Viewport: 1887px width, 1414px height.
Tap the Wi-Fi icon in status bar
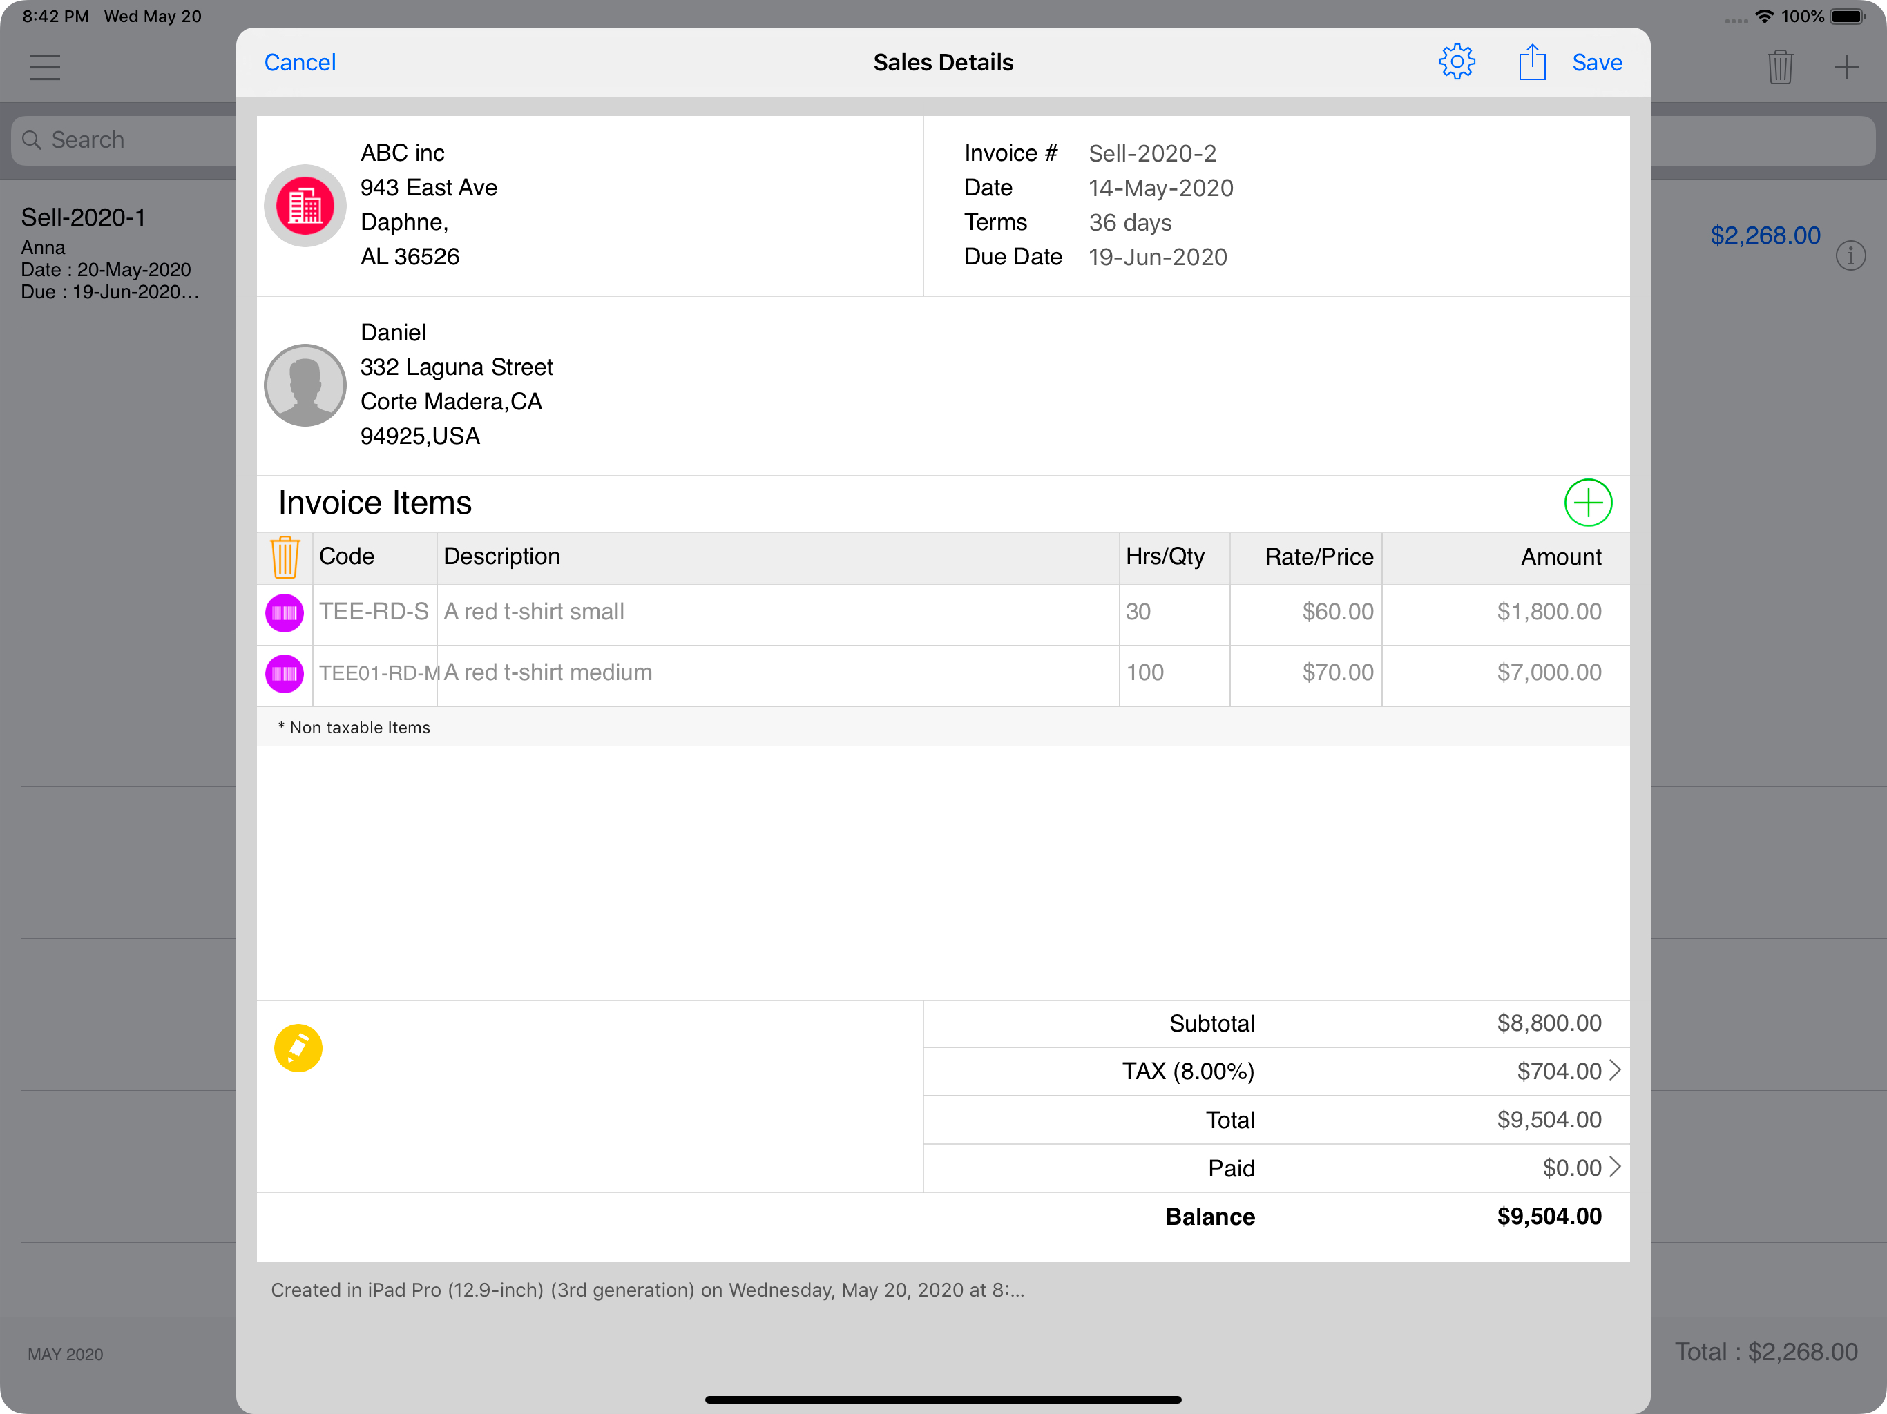pyautogui.click(x=1763, y=16)
